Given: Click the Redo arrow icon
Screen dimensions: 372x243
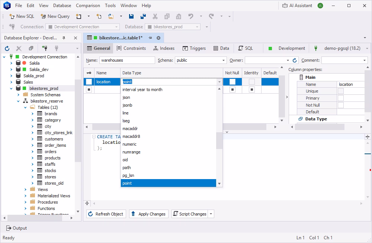Looking at the screenshot, I should pyautogui.click(x=211, y=16).
